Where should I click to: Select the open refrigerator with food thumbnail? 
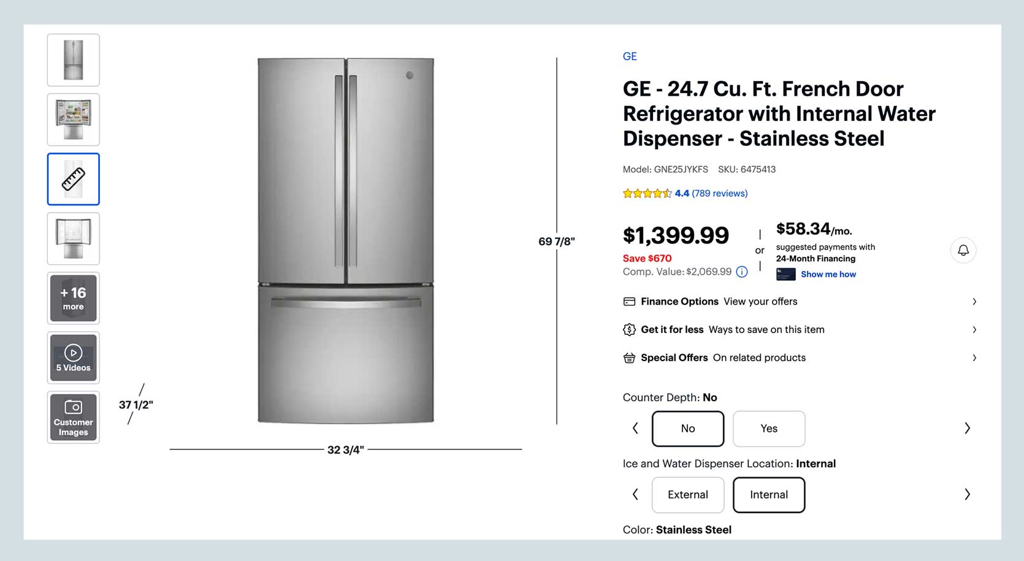pos(74,120)
